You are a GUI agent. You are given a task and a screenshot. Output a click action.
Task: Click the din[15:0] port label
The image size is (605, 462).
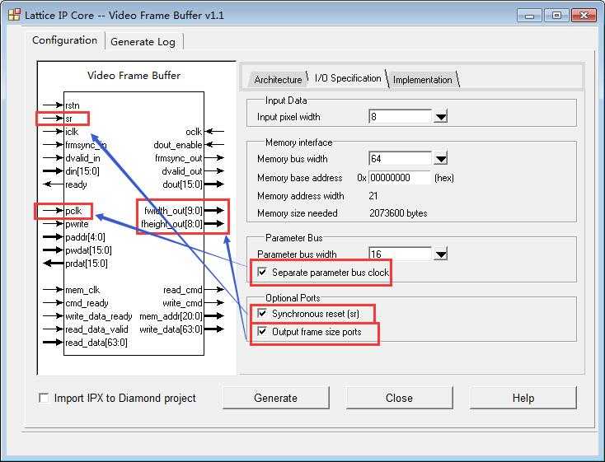(x=82, y=171)
